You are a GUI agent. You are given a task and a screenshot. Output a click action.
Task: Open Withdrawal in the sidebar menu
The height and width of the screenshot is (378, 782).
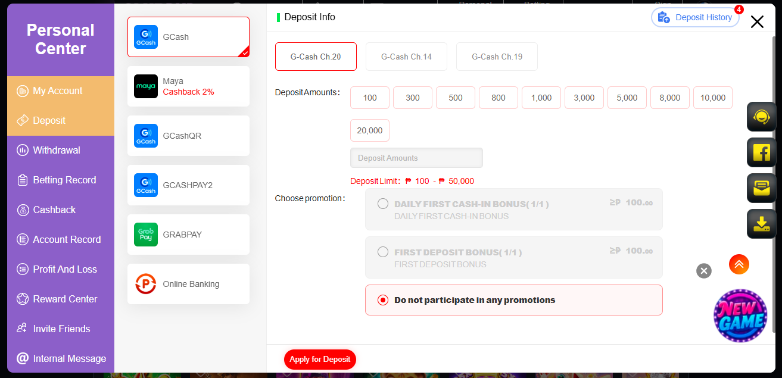point(57,150)
